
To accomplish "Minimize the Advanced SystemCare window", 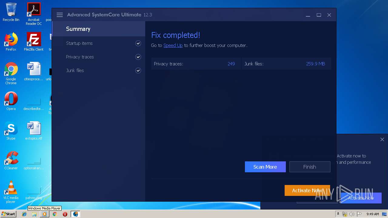I will click(308, 15).
